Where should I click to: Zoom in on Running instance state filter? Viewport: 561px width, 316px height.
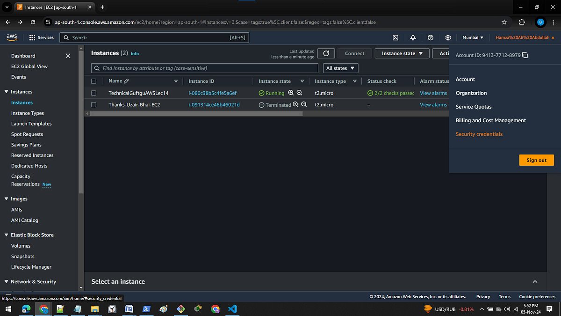[x=291, y=93]
